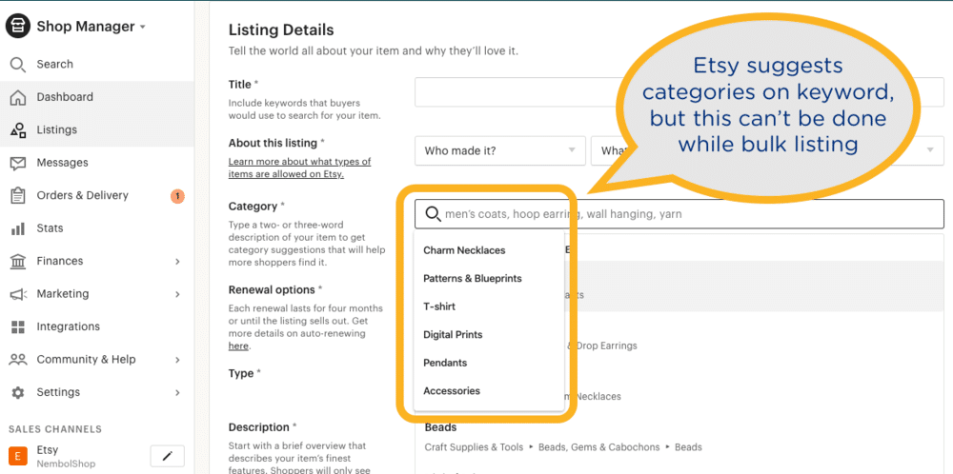953x474 pixels.
Task: Click the Orders & Delivery clipboard icon
Action: coord(18,195)
